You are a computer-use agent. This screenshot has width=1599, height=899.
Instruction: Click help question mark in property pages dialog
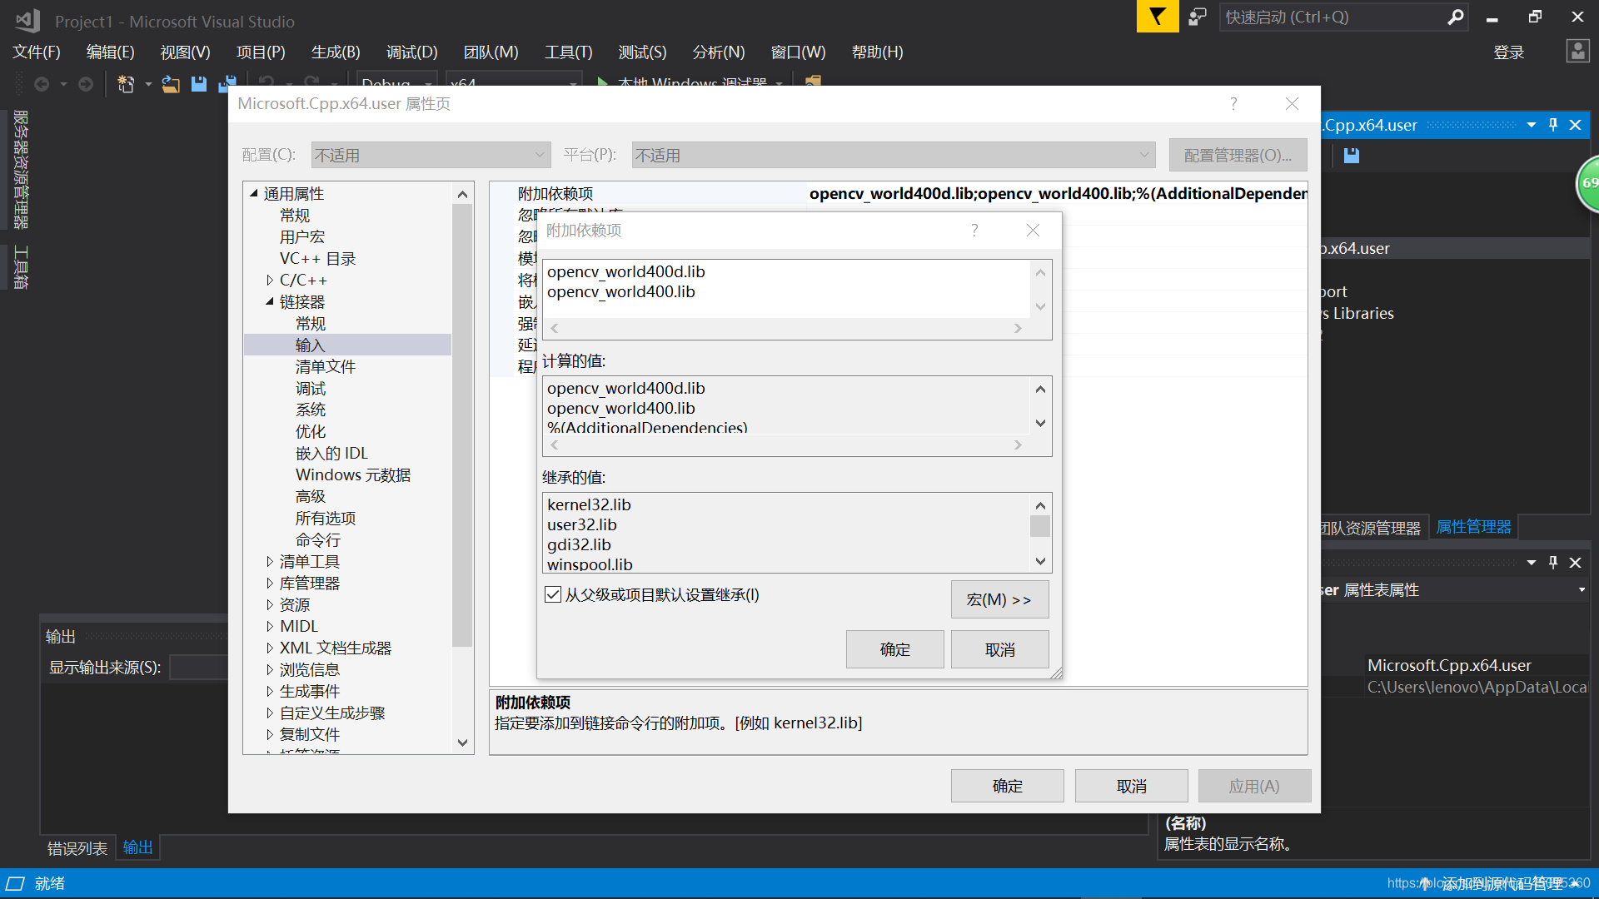1233,103
